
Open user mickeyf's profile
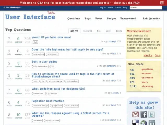click(x=112, y=41)
